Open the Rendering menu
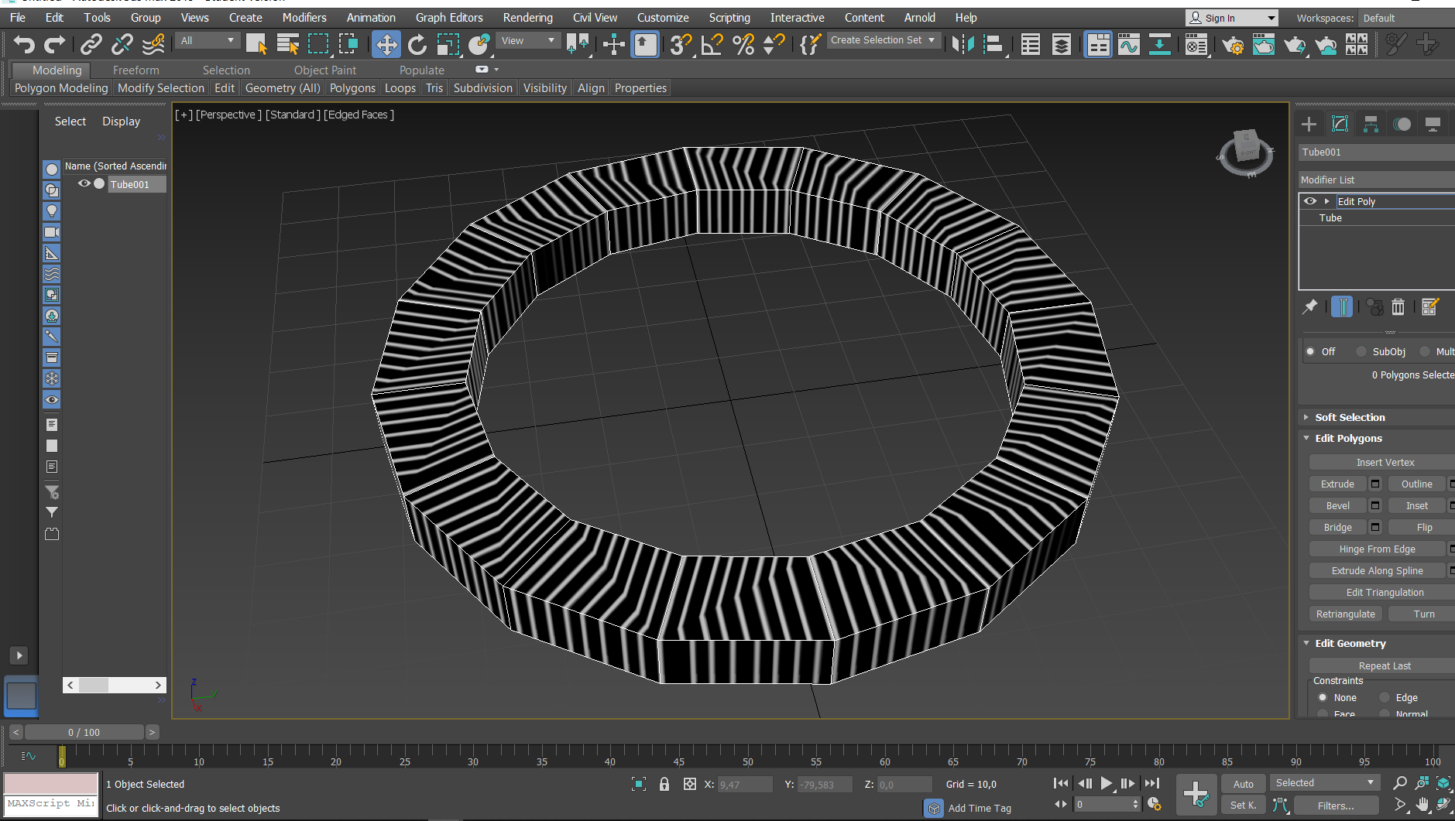The image size is (1455, 821). pyautogui.click(x=527, y=17)
